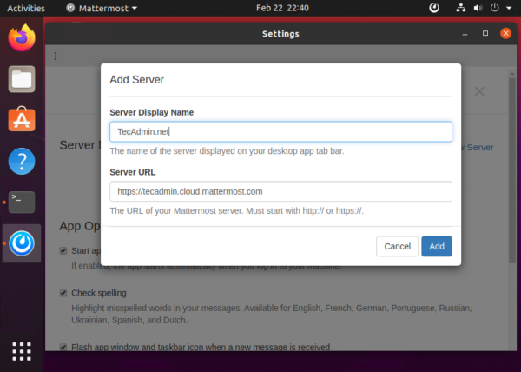Click the Add button
Image resolution: width=521 pixels, height=372 pixels.
436,246
